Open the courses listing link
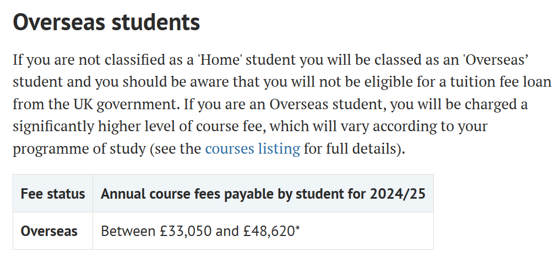This screenshot has height=264, width=560. coord(253,148)
